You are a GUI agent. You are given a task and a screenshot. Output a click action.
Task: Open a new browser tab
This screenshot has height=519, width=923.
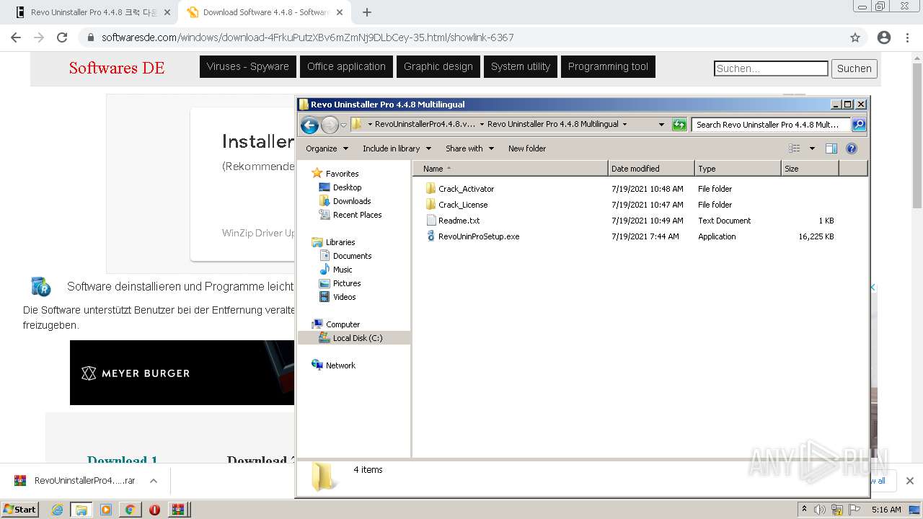point(367,12)
